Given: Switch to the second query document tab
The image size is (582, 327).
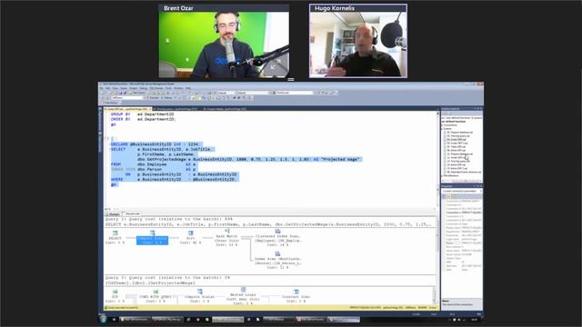Looking at the screenshot, I should pyautogui.click(x=176, y=109).
